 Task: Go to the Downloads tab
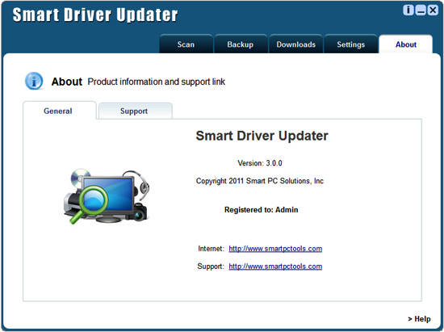click(296, 44)
